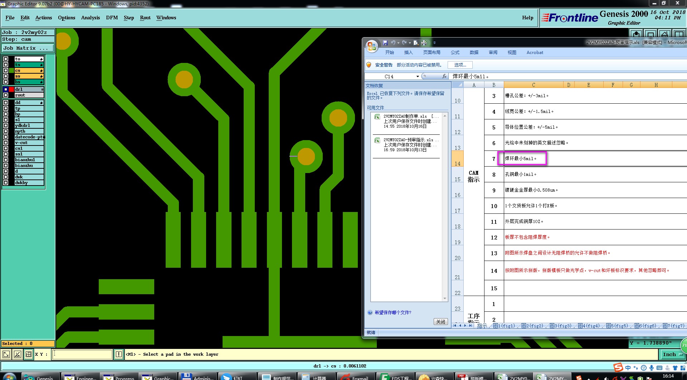Toggle the checkbox for layer ts
This screenshot has height=380, width=687.
[x=6, y=65]
